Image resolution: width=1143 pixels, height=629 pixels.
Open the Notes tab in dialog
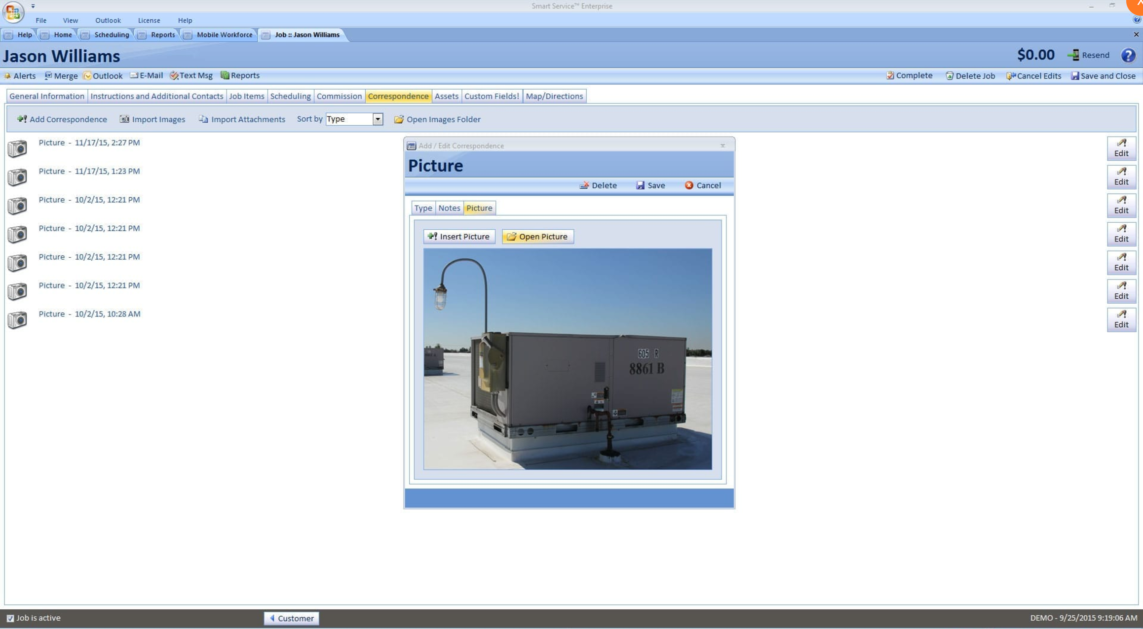coord(449,208)
